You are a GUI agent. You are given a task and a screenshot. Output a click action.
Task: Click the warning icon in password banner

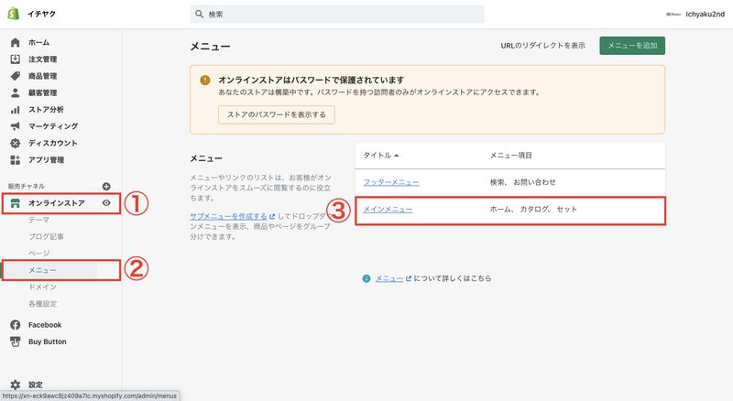tap(204, 80)
